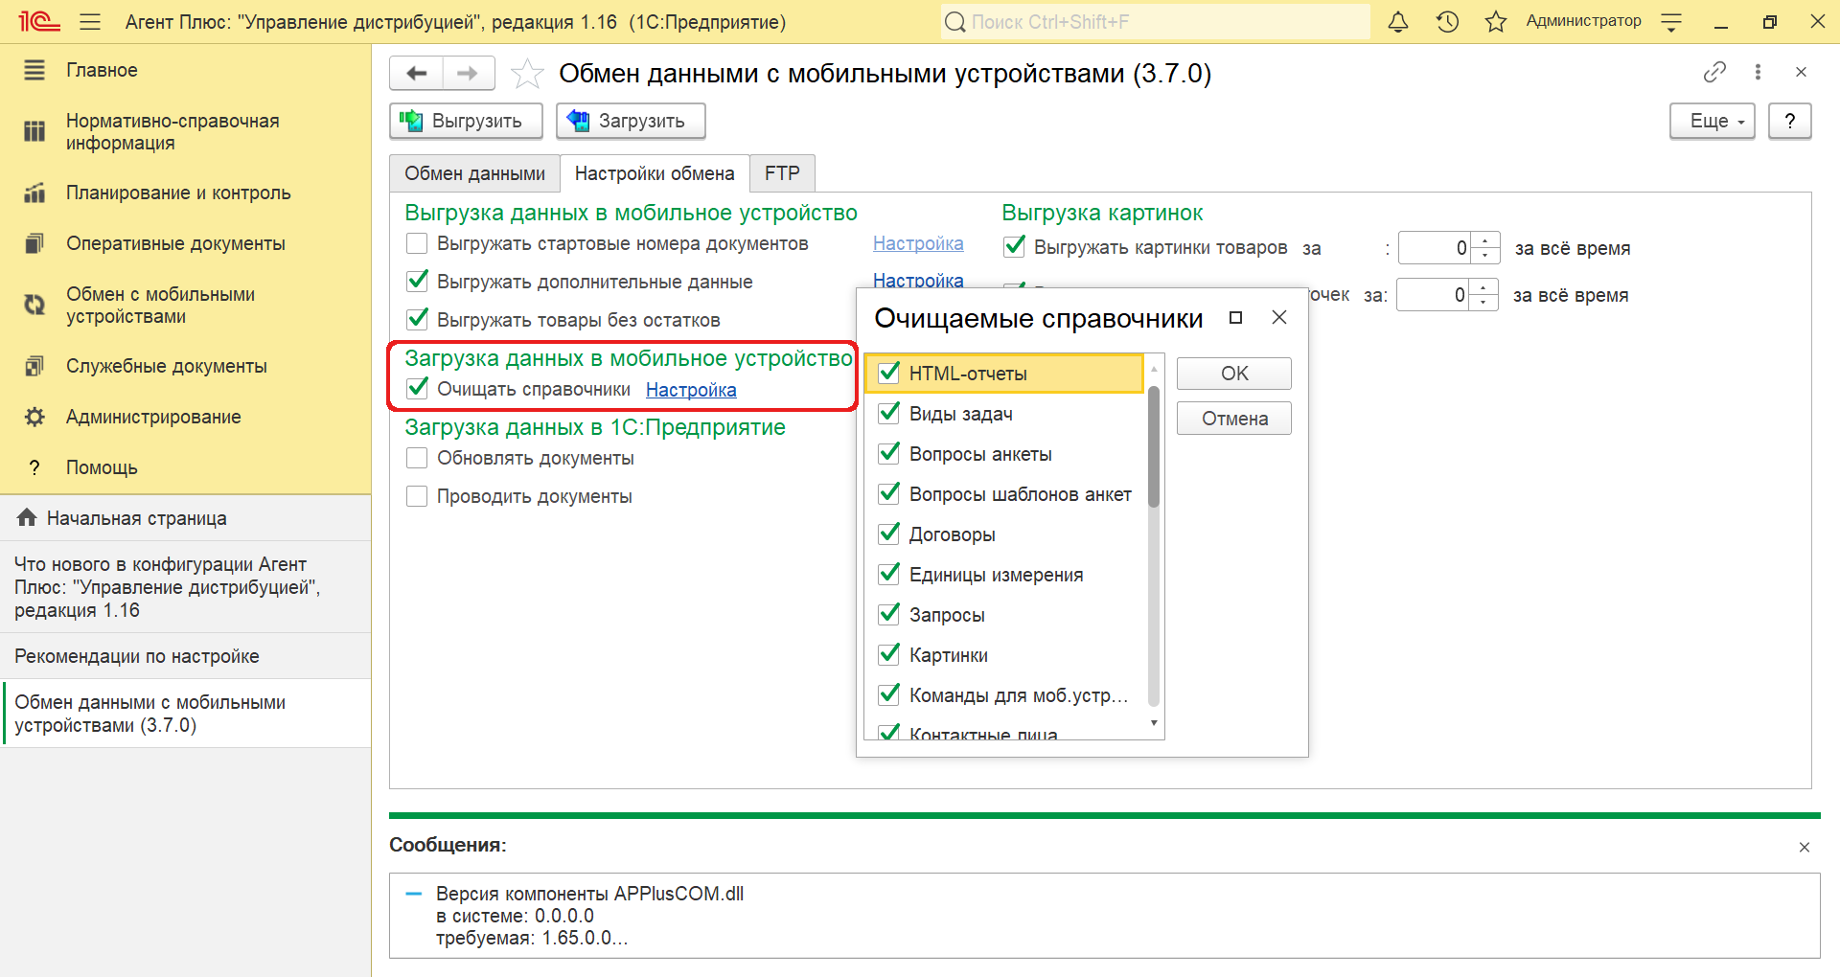Click the APPlusCOM.dll version message

589,916
